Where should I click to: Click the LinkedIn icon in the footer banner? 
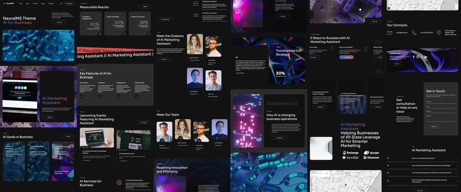[x=426, y=57]
